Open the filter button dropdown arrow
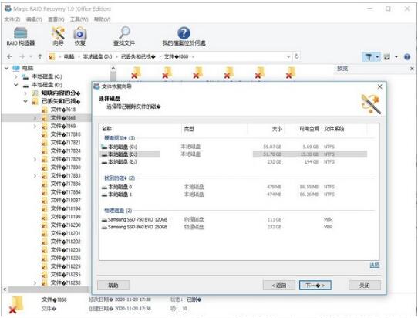Viewport: 418px width, 318px height. point(377,57)
